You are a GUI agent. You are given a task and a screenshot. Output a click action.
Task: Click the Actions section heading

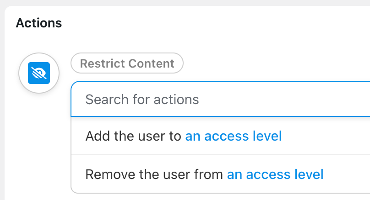39,23
